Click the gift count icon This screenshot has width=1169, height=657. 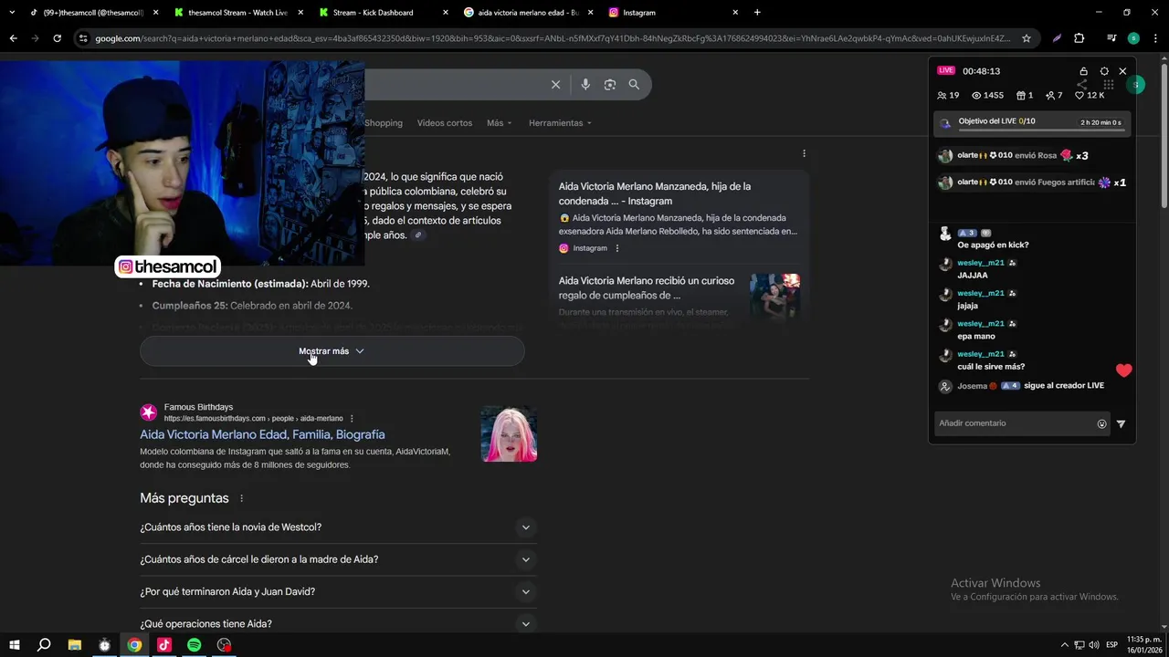click(1021, 95)
